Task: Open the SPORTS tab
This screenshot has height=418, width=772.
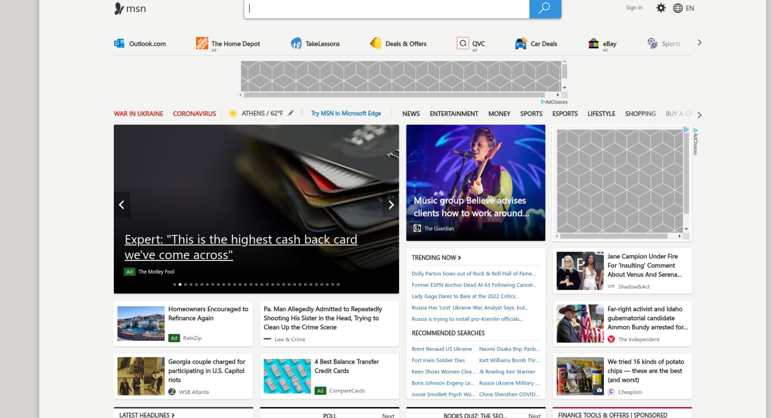Action: [x=531, y=114]
